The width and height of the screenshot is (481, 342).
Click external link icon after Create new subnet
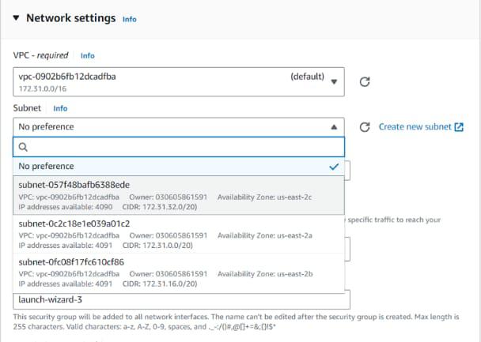(459, 126)
